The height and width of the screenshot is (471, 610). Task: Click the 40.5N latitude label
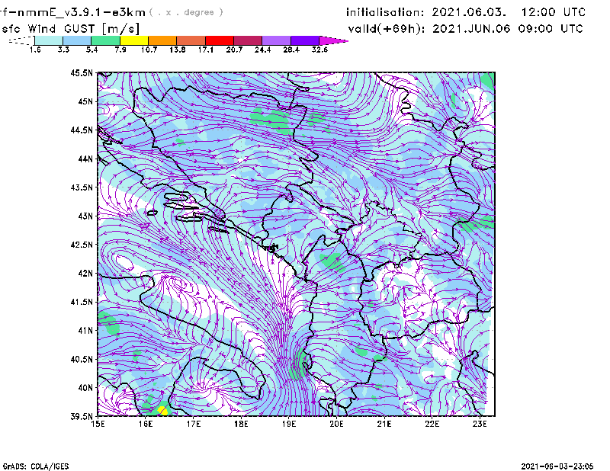pos(82,360)
